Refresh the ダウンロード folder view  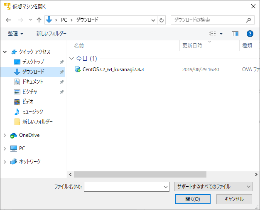tap(161, 20)
